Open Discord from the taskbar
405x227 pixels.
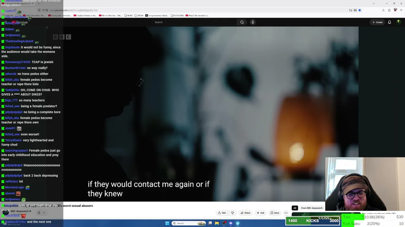231,223
